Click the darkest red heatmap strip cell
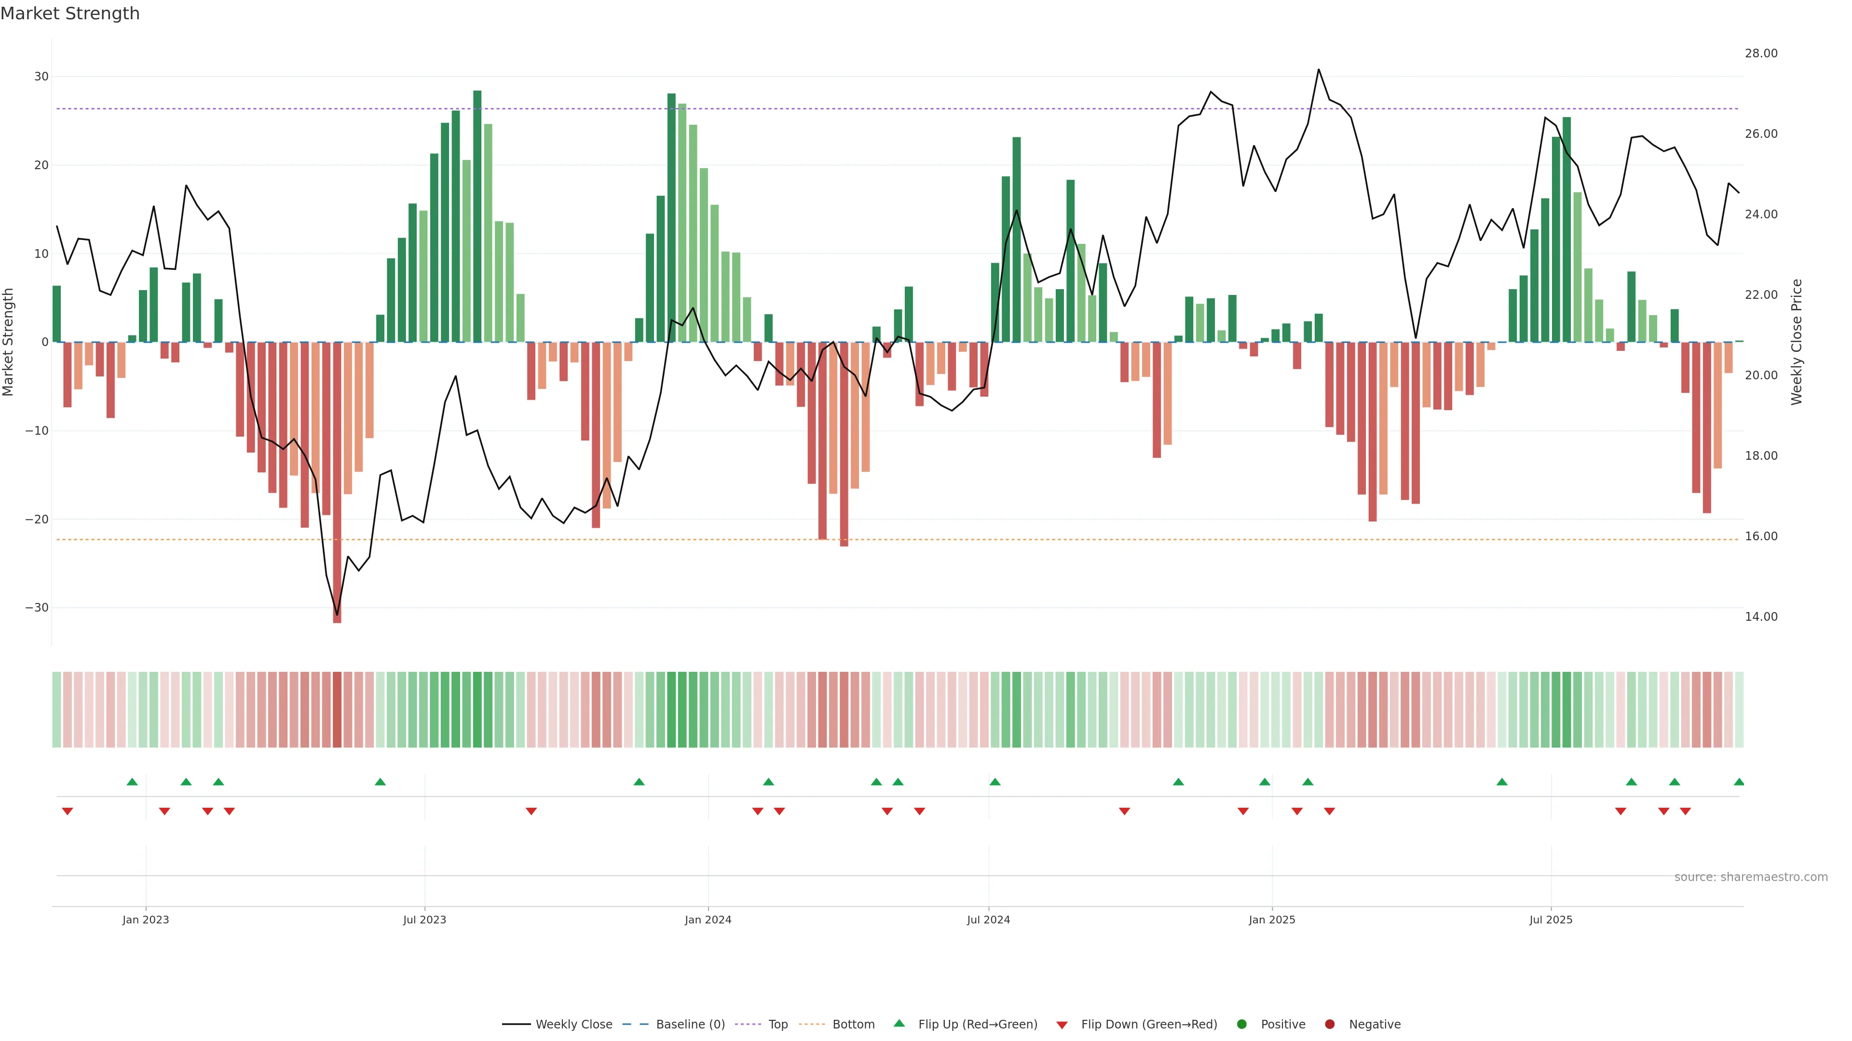This screenshot has height=1041, width=1852. (x=337, y=709)
